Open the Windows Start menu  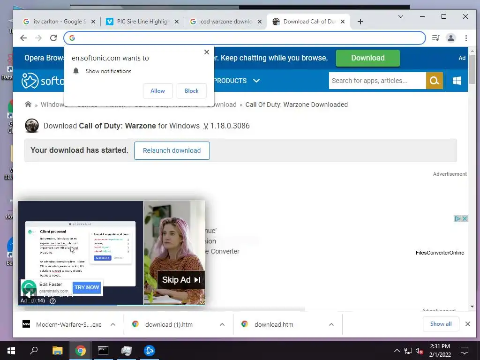(11, 351)
